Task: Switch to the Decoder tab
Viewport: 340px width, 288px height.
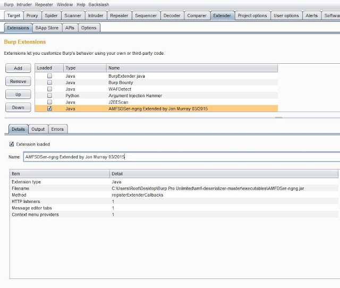Action: 172,15
